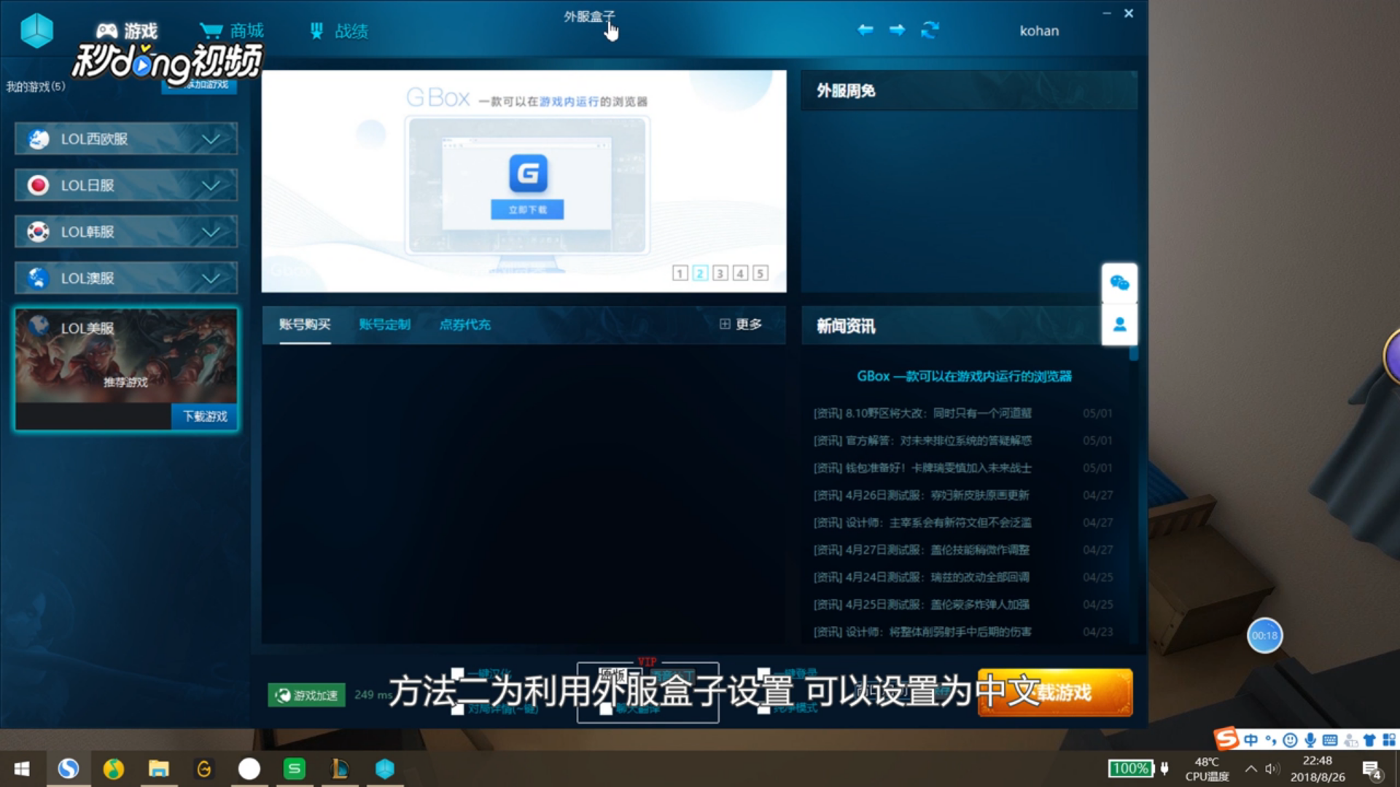Expand the LOL韩服 dropdown arrow
This screenshot has width=1400, height=787.
point(211,232)
